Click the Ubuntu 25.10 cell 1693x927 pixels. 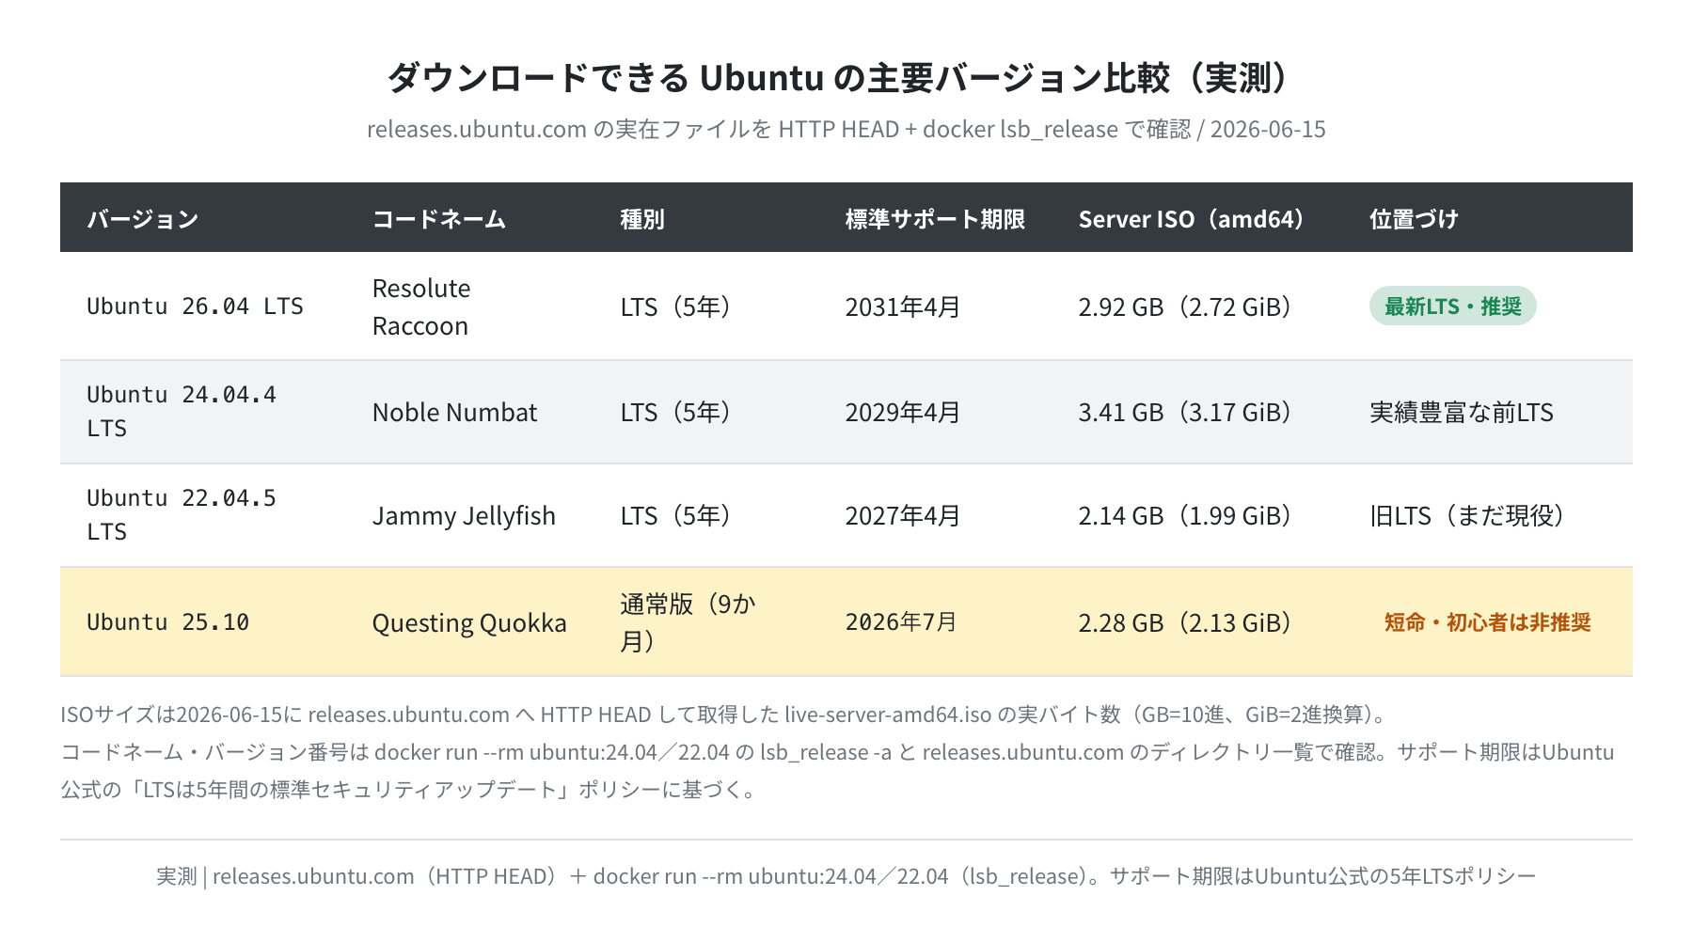tap(168, 622)
